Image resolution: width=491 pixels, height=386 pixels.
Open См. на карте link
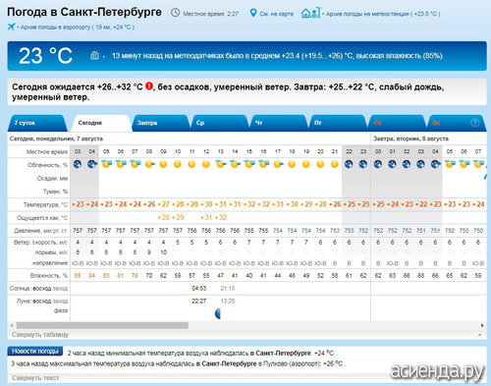(x=276, y=14)
